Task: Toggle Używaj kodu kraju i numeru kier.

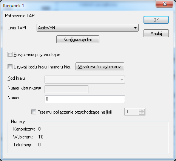Action: (x=10, y=67)
